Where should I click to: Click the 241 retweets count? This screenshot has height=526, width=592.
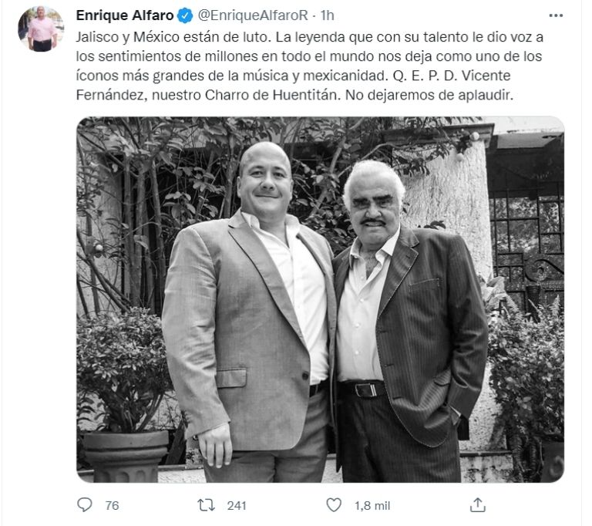click(237, 506)
